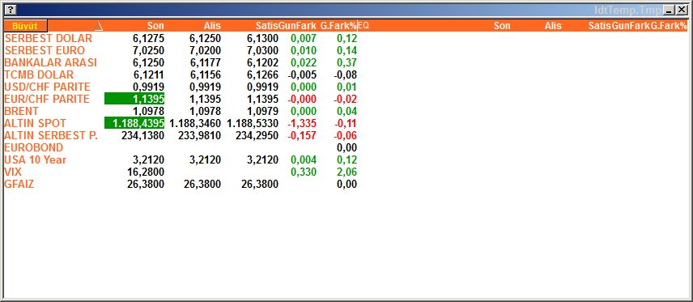The width and height of the screenshot is (693, 302).
Task: Click the G.Fark% header right of EQ
Action: (670, 26)
